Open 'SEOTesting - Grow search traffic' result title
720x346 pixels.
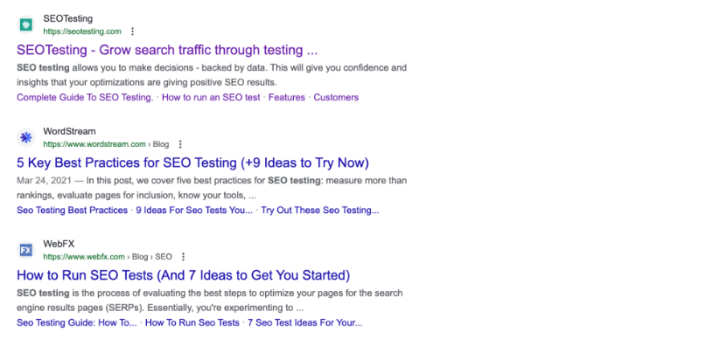click(x=167, y=50)
